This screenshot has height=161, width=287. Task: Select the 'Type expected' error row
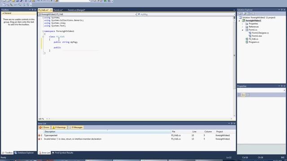tap(137, 136)
